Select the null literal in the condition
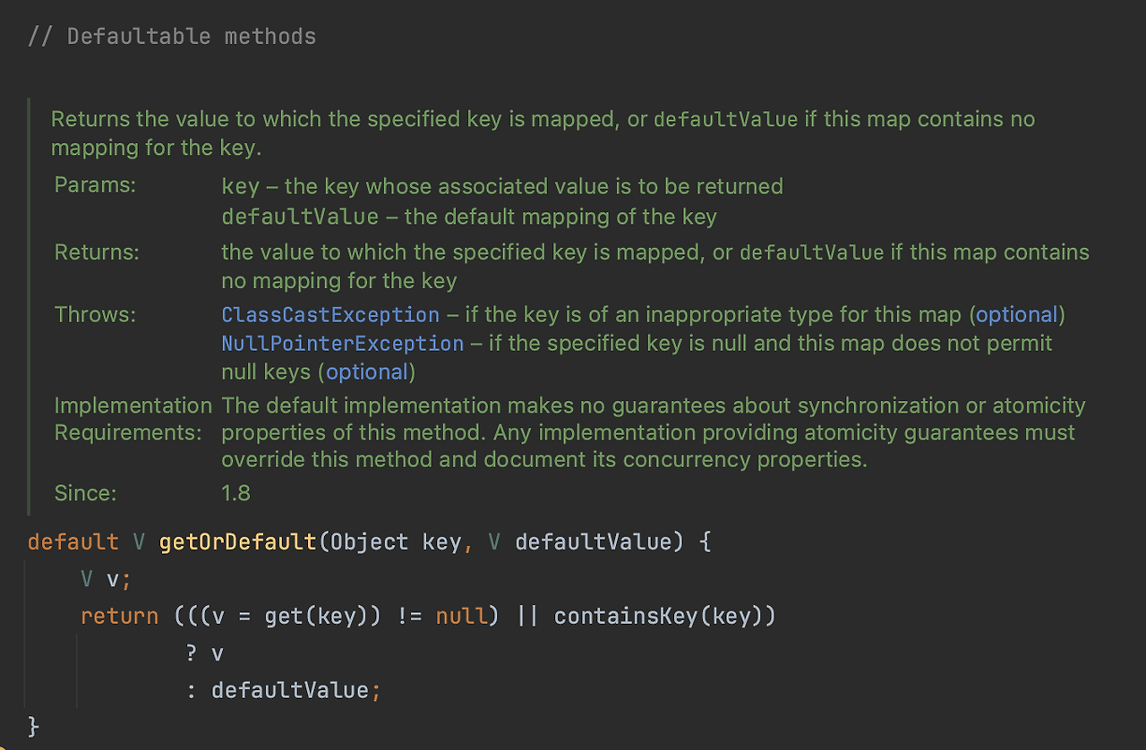1146x750 pixels. point(461,616)
